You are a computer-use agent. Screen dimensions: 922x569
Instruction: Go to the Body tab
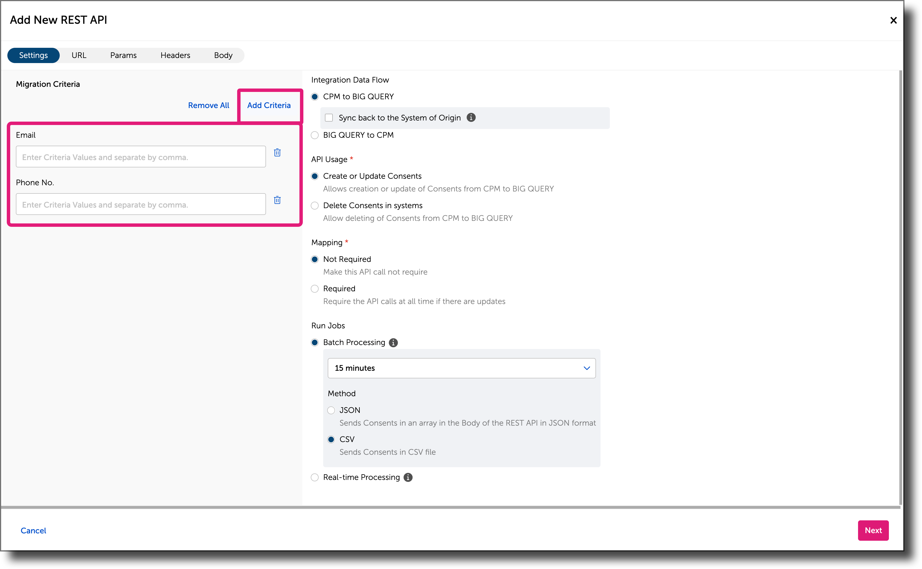point(223,56)
